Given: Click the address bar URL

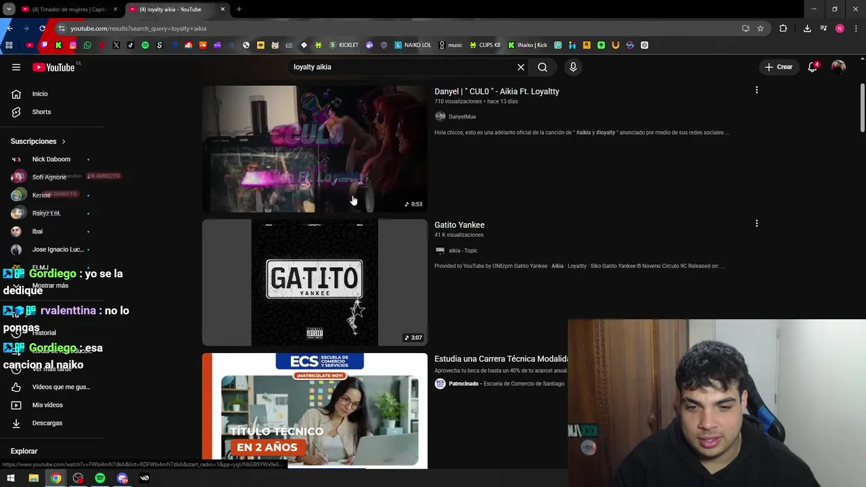Looking at the screenshot, I should tap(138, 28).
